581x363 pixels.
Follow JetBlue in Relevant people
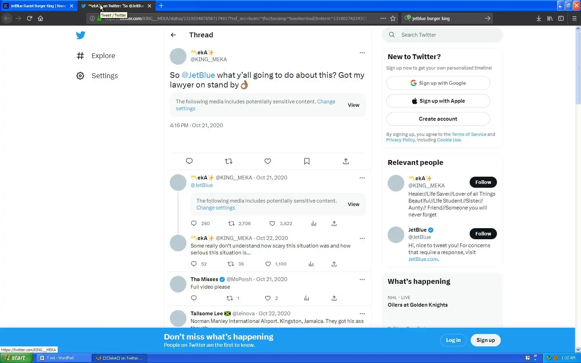pos(483,234)
